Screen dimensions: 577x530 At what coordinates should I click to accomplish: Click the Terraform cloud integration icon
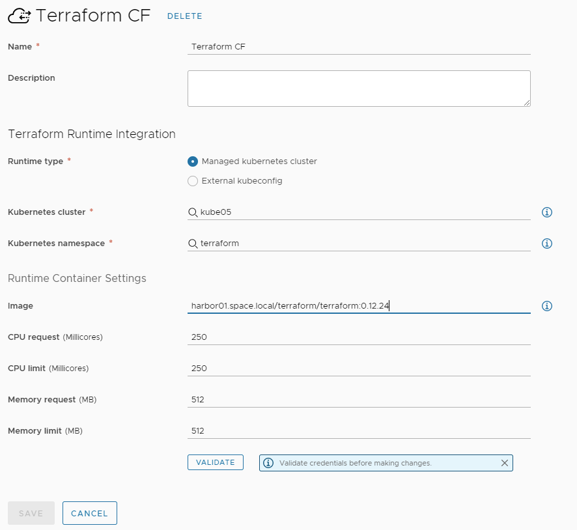point(19,16)
